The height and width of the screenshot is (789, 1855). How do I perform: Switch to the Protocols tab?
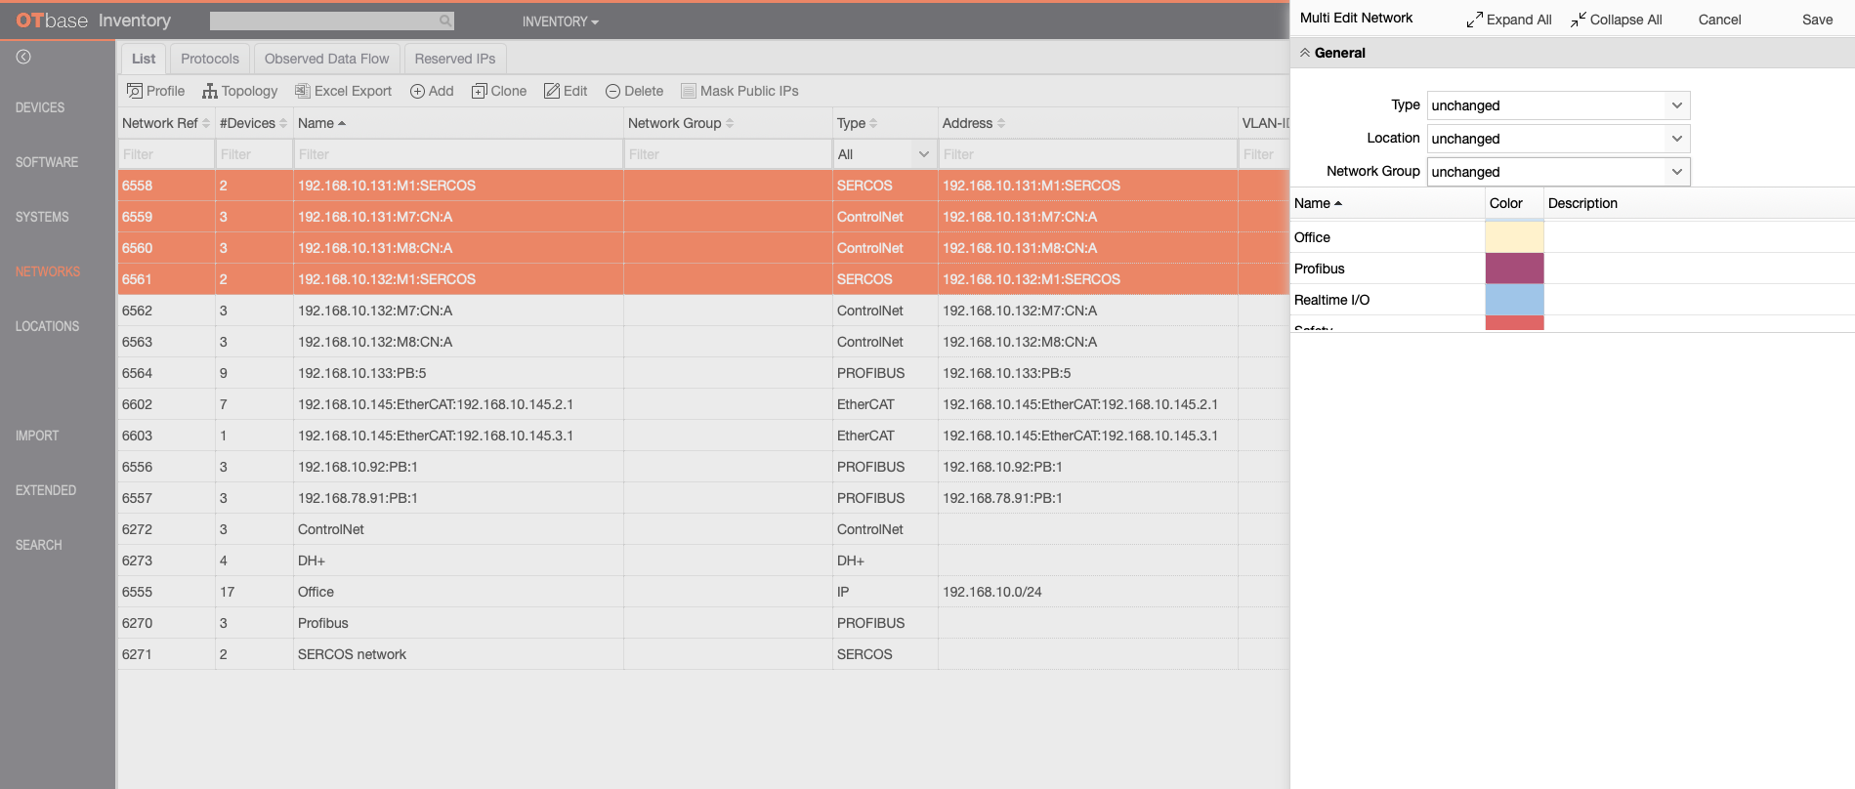pyautogui.click(x=210, y=59)
